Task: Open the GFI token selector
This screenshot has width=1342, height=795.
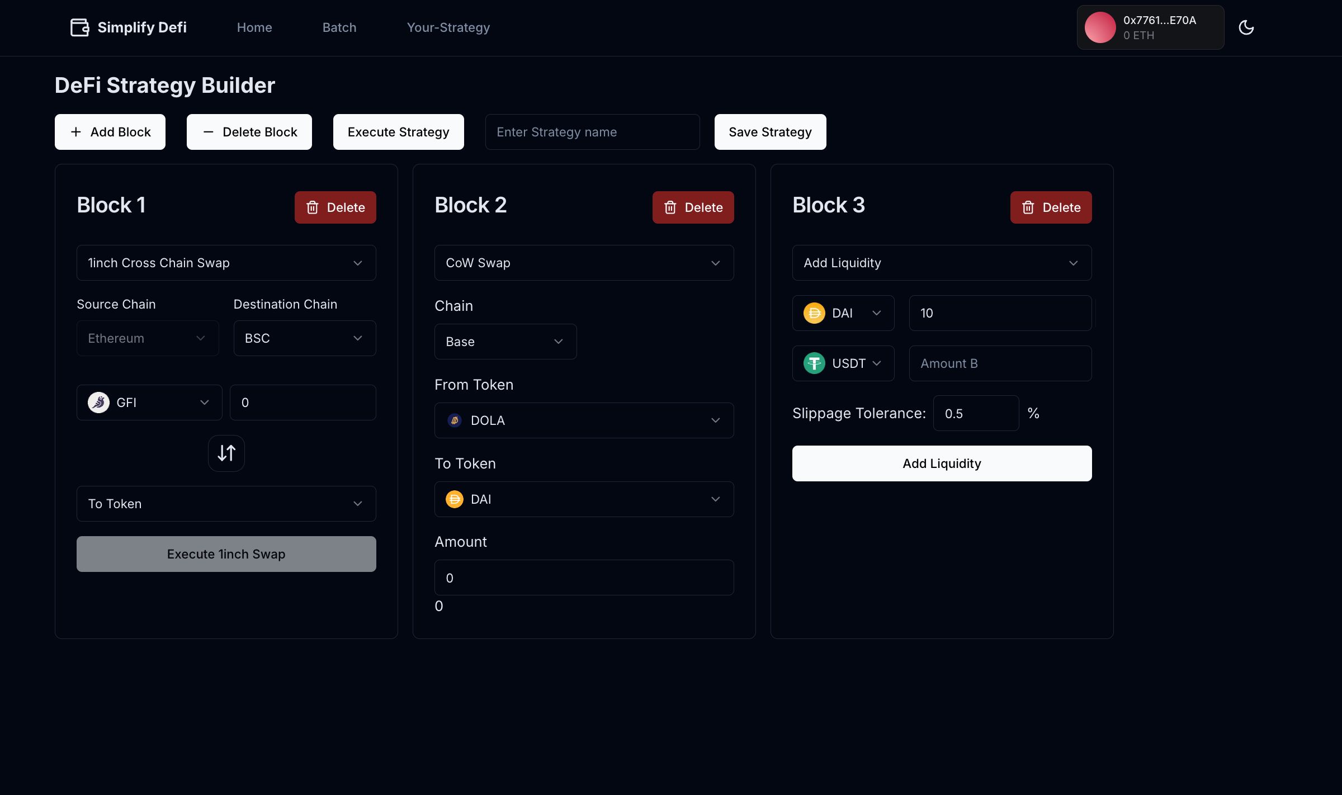Action: 149,403
